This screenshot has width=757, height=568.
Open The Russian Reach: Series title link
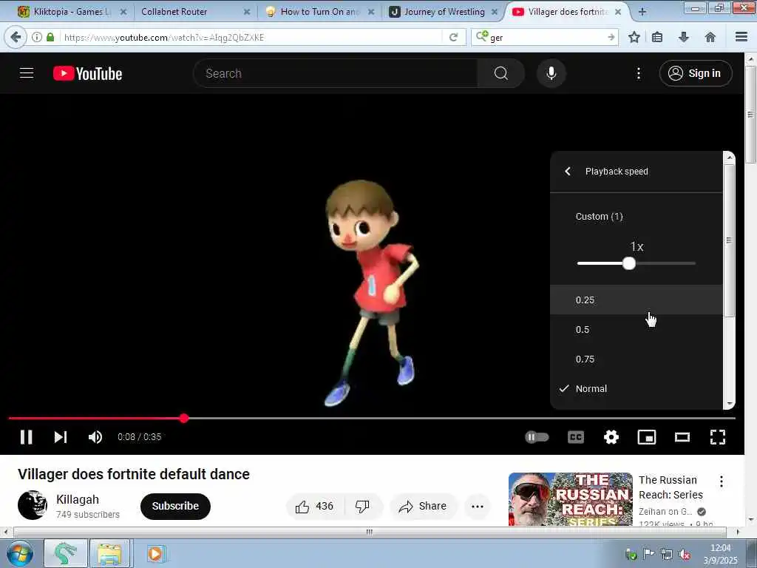671,487
